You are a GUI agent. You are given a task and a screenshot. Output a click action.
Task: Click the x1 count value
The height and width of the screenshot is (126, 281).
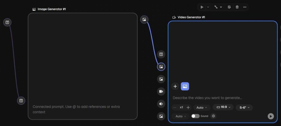click(x=182, y=107)
